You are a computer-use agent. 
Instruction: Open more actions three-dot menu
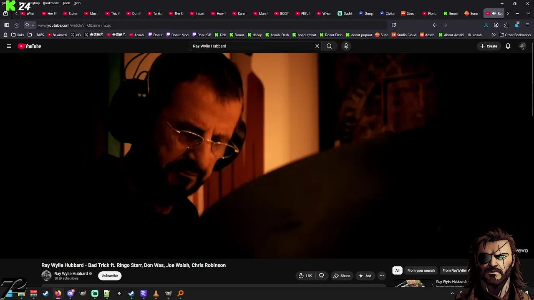(x=382, y=276)
